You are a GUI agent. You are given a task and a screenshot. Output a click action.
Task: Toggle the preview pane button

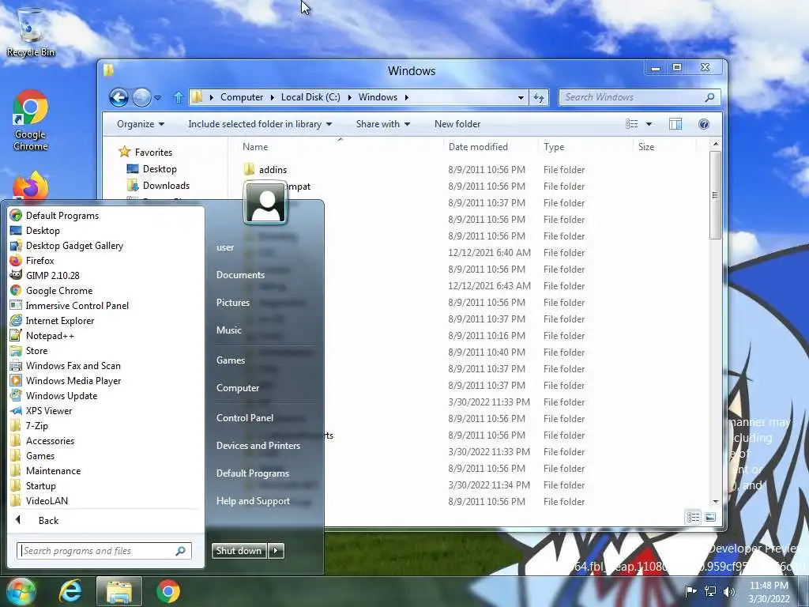[675, 124]
